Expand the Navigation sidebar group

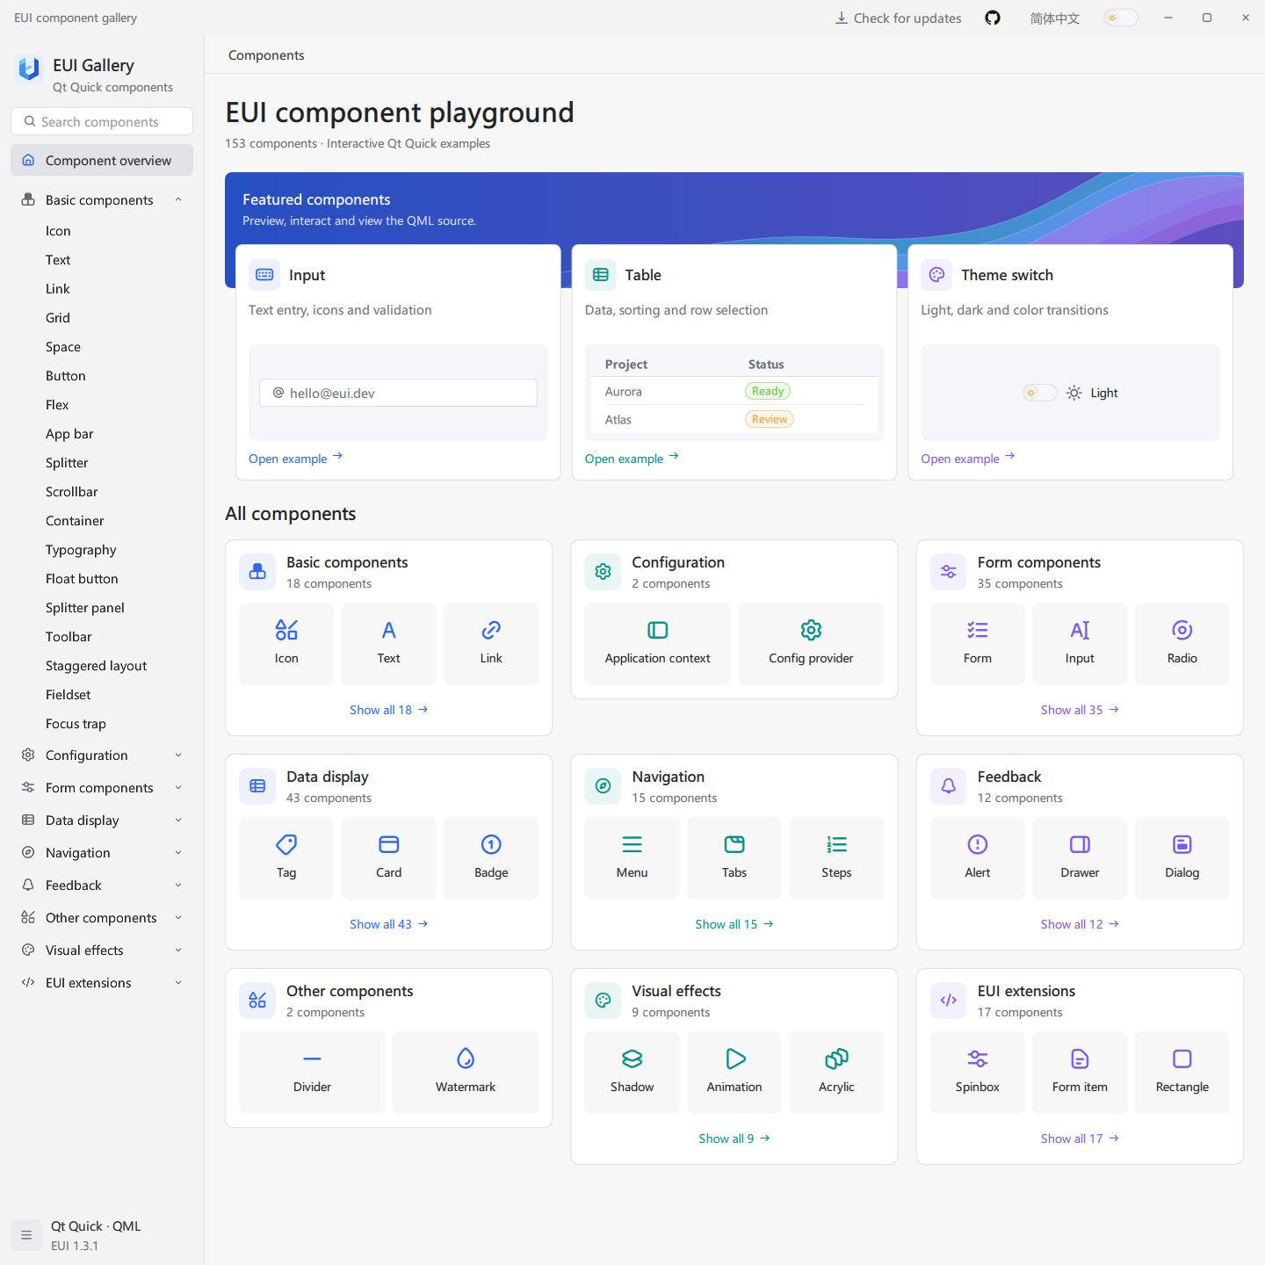pyautogui.click(x=102, y=853)
